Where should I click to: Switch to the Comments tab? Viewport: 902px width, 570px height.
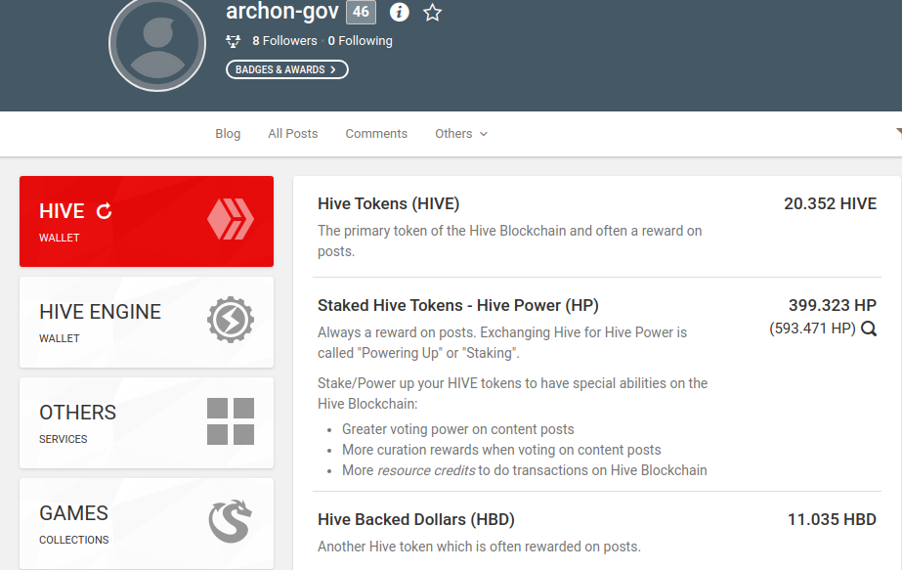[x=376, y=134]
